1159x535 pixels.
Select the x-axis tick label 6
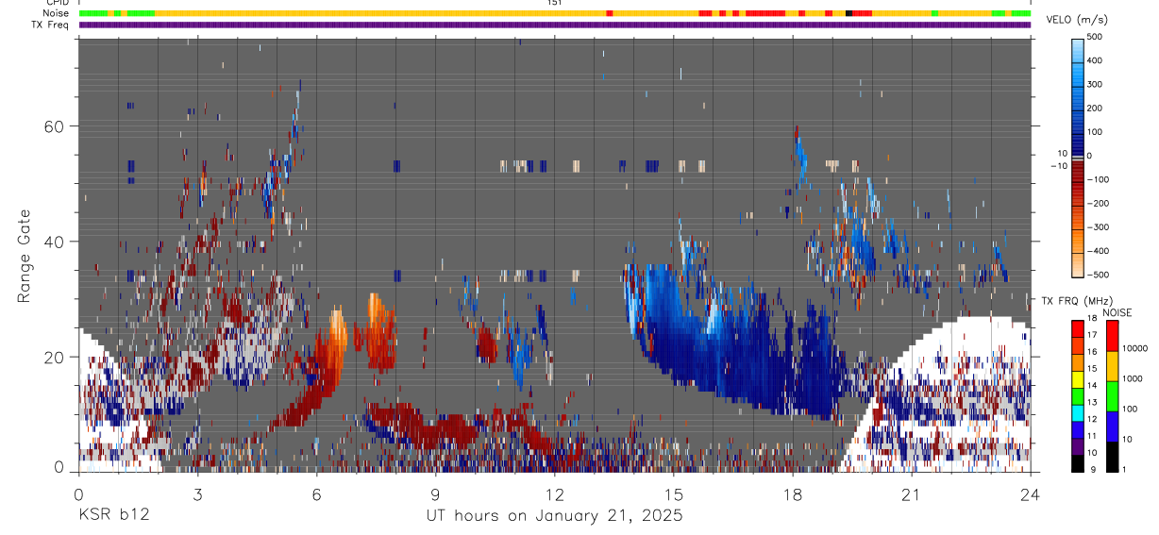point(316,494)
